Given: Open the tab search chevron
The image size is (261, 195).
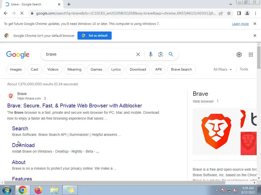Looking at the screenshot, I should 230,4.
